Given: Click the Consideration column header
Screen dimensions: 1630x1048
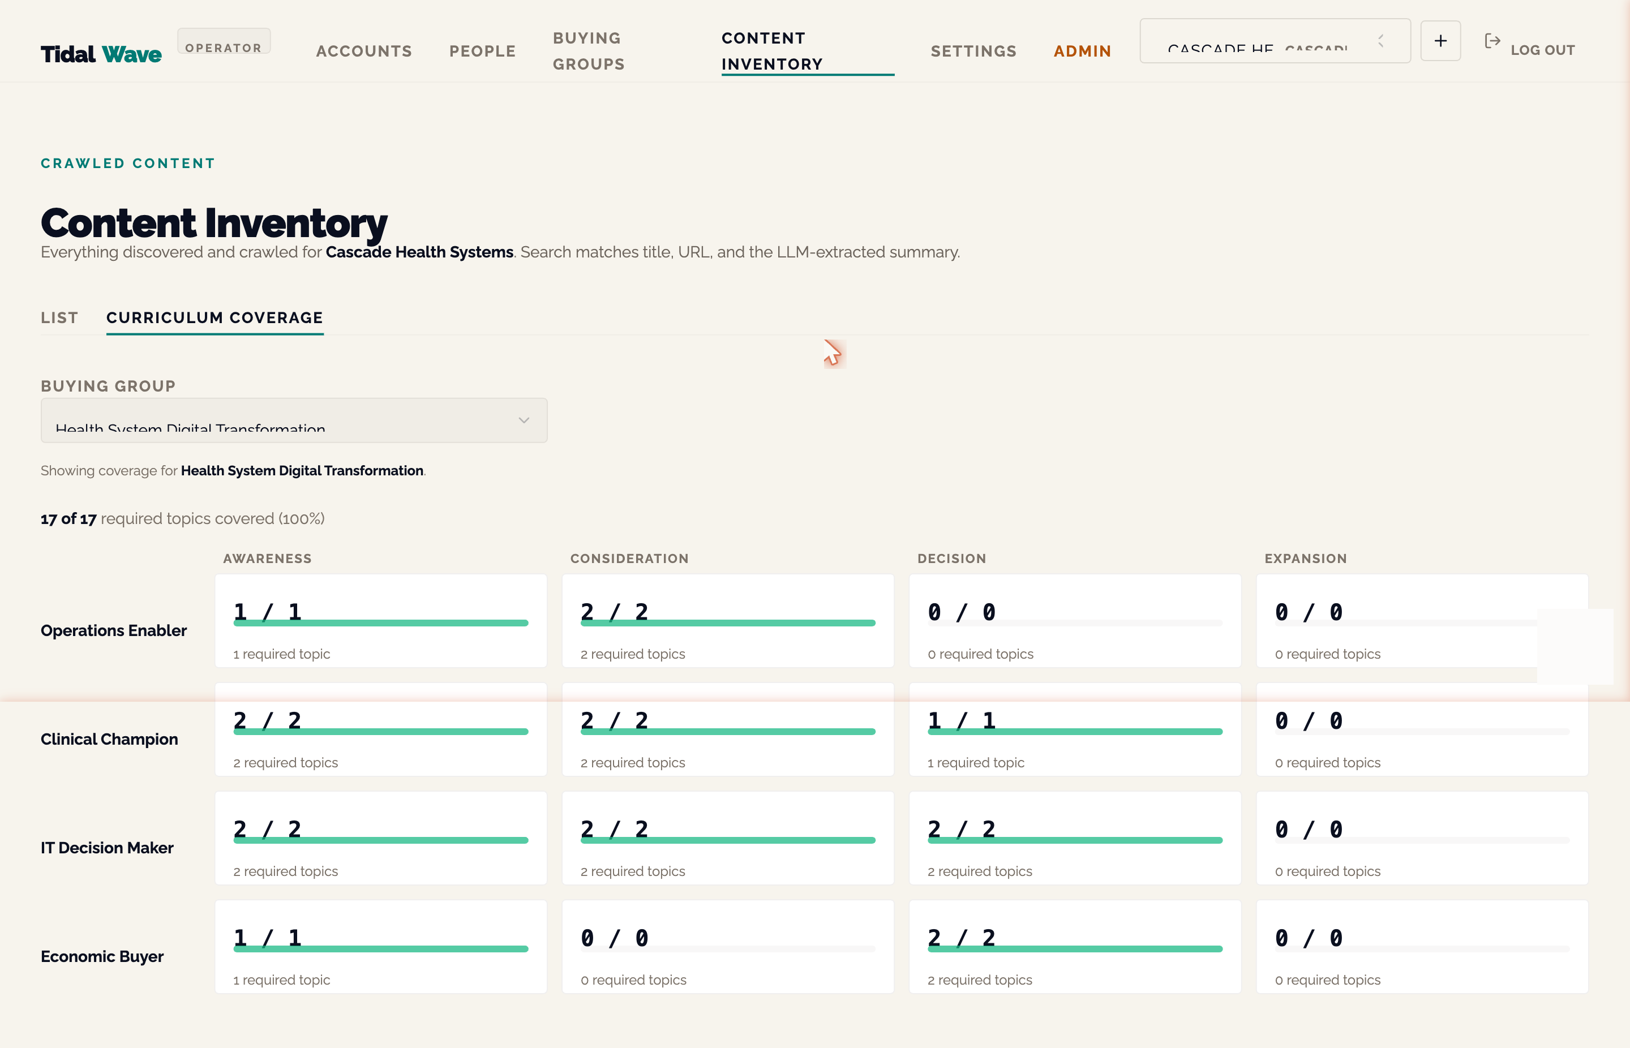Looking at the screenshot, I should pos(629,559).
